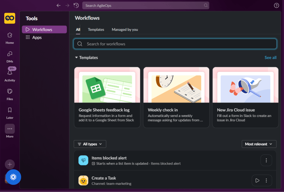Click the Workflows page heading
The height and width of the screenshot is (192, 284).
87,18
